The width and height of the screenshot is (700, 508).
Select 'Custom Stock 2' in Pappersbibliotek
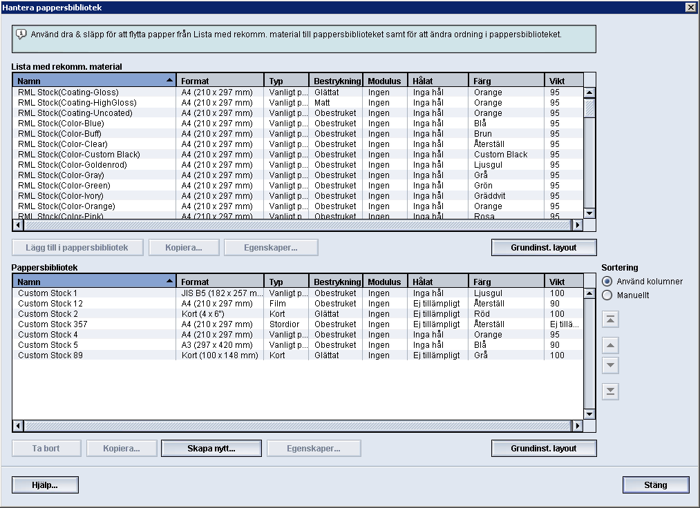point(298,313)
